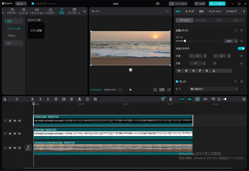Click the undo arrow in timeline toolbar
Screen dimensions: 249x171
click(x=16, y=99)
